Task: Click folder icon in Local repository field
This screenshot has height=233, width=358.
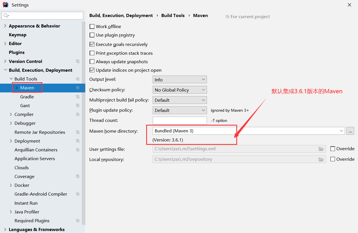Action: click(321, 159)
